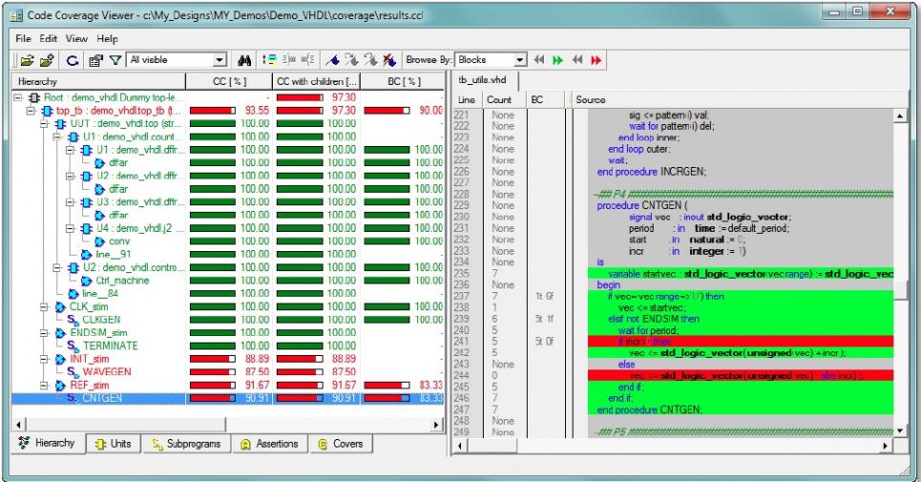Click the line__91 process icon
Image resolution: width=921 pixels, height=482 pixels.
click(x=86, y=254)
